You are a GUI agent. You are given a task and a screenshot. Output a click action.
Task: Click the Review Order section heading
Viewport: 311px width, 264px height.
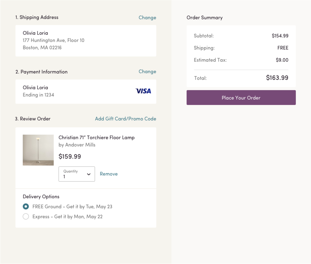click(33, 119)
